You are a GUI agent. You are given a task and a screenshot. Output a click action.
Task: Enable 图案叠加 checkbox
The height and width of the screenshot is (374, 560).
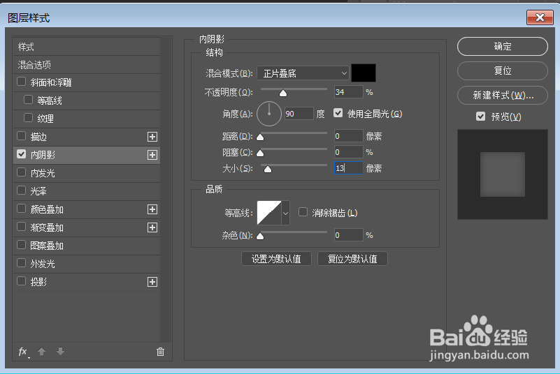click(x=22, y=245)
